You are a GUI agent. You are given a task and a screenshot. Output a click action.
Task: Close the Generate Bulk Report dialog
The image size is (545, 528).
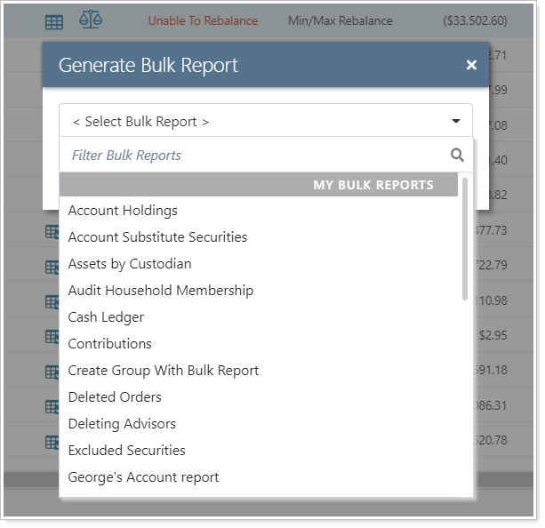coord(471,65)
